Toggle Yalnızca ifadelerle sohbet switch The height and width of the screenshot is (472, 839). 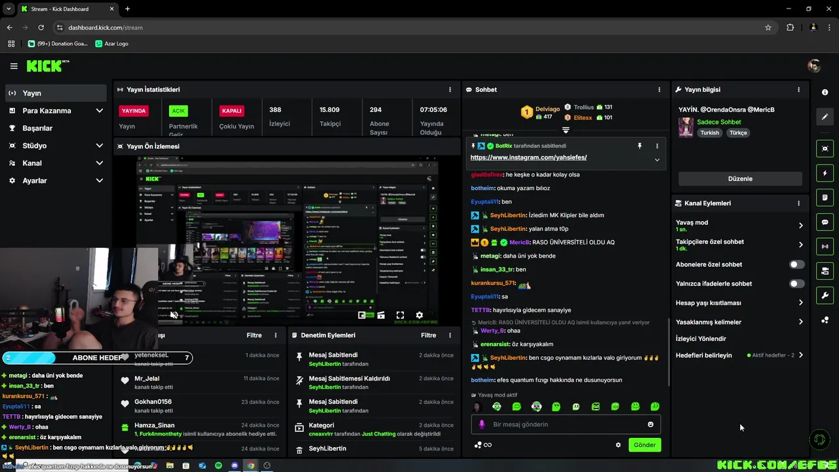tap(796, 283)
